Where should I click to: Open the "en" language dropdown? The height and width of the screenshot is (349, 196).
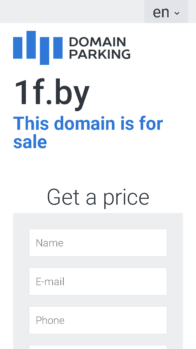tap(166, 12)
